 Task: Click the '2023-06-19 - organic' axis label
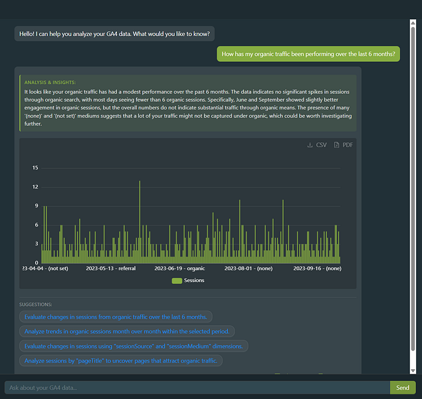(x=179, y=269)
